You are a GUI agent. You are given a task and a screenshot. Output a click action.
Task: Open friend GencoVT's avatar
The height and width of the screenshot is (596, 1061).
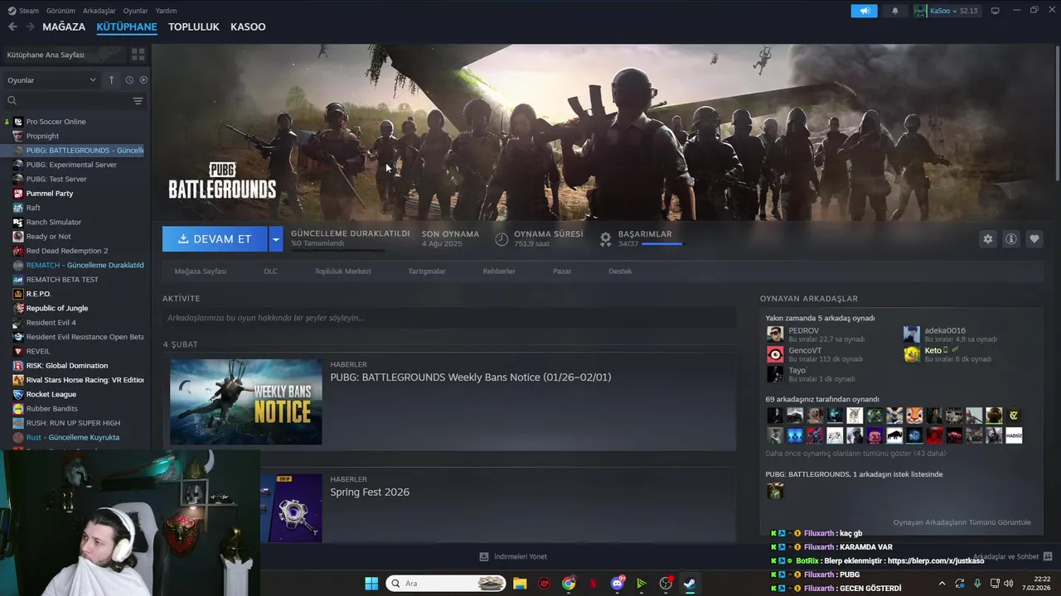775,354
